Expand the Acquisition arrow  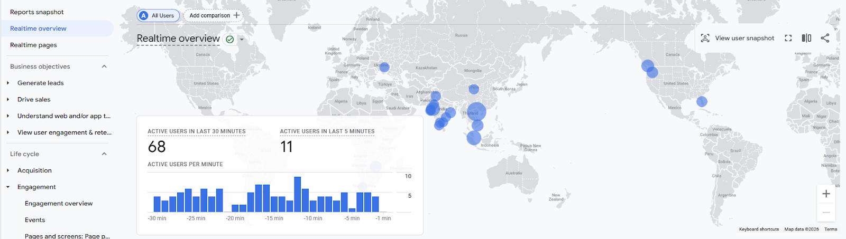8,170
